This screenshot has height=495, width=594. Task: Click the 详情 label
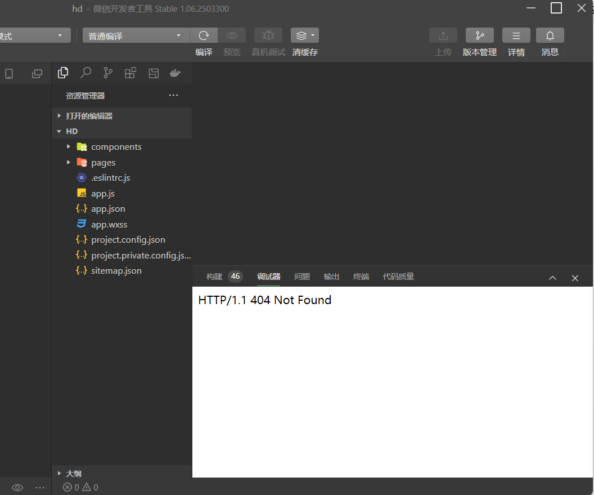point(516,52)
